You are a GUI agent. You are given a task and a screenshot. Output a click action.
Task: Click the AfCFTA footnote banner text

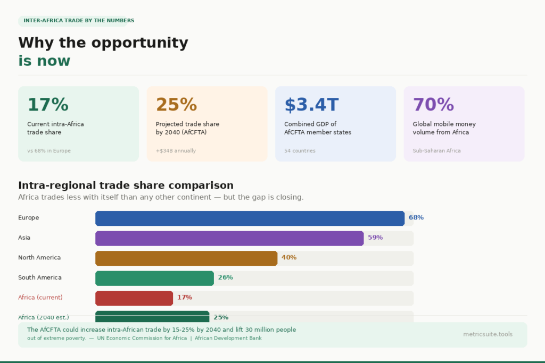(x=161, y=330)
